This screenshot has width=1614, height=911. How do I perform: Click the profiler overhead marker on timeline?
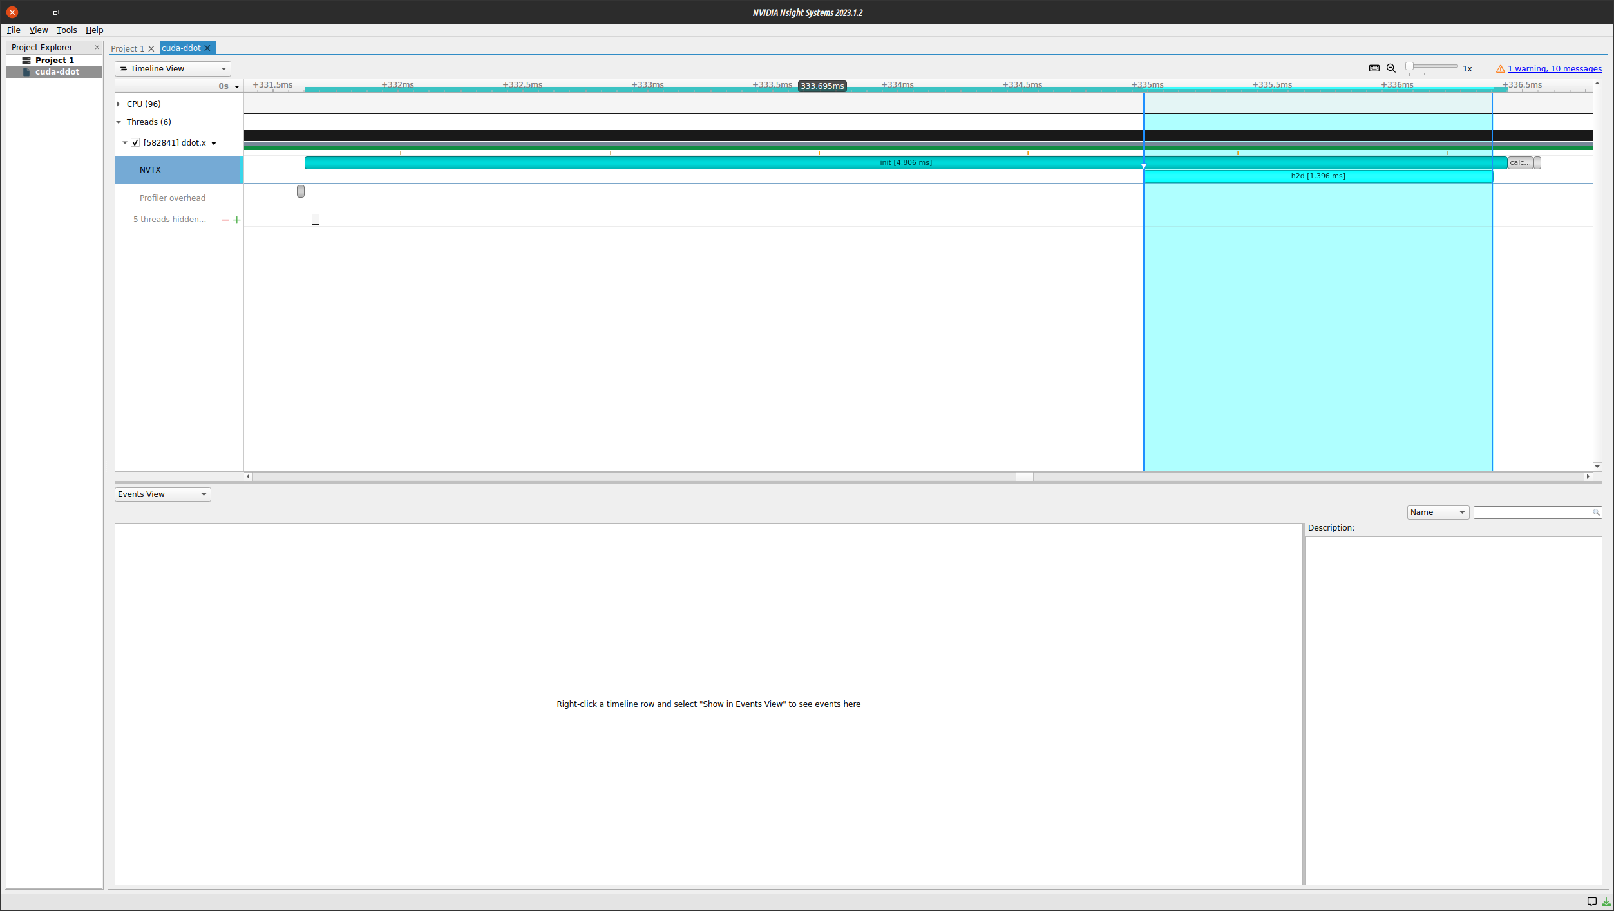(301, 191)
